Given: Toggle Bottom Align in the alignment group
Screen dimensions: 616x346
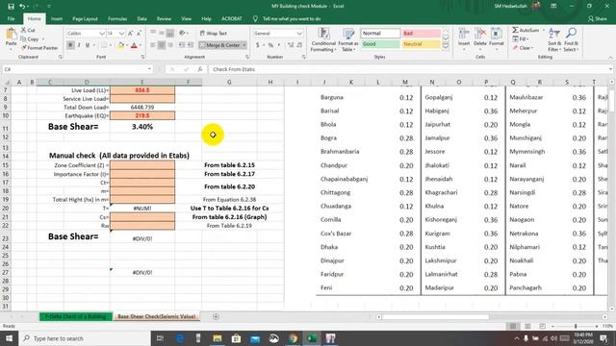Looking at the screenshot, I should click(170, 34).
